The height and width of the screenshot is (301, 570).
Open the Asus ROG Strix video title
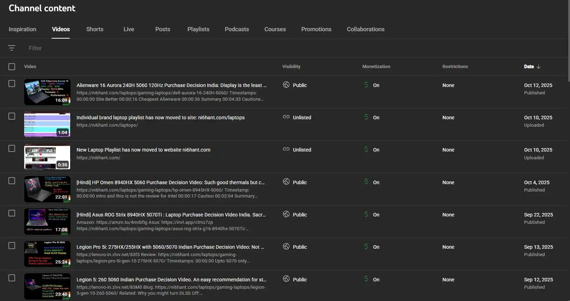click(171, 215)
